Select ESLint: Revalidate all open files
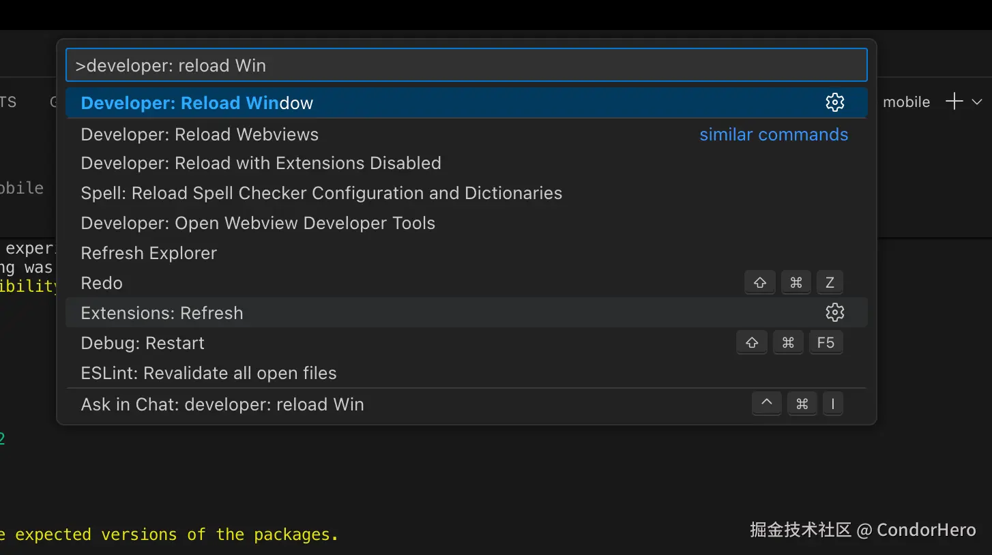The width and height of the screenshot is (992, 555). (209, 374)
